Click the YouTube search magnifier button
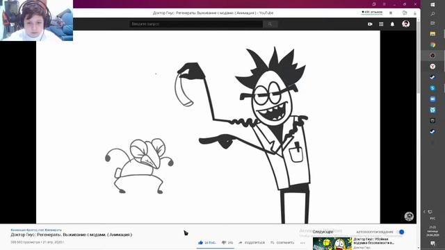 click(270, 24)
